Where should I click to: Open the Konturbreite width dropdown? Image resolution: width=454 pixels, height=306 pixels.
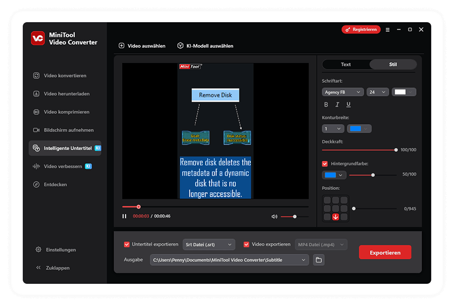333,129
